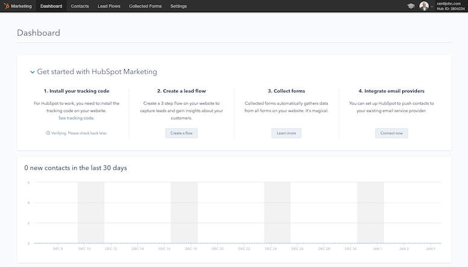Follow the See tracking code link

tap(77, 118)
